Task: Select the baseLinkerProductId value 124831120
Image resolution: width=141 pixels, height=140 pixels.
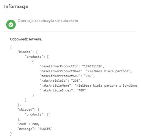Action: point(93,66)
